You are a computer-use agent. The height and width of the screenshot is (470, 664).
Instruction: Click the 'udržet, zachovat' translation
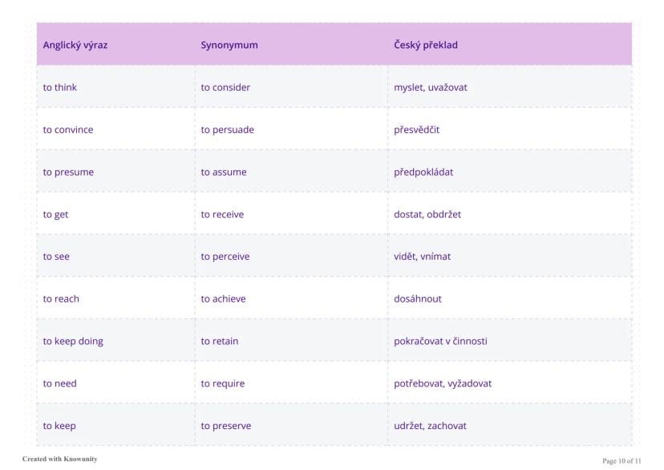coord(430,426)
